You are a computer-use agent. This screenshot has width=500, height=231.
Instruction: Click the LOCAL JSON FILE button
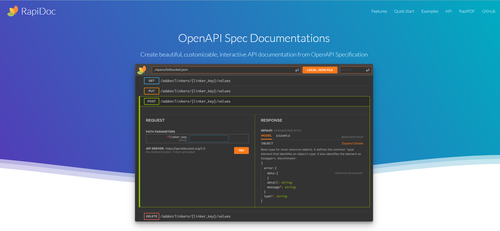click(x=320, y=70)
